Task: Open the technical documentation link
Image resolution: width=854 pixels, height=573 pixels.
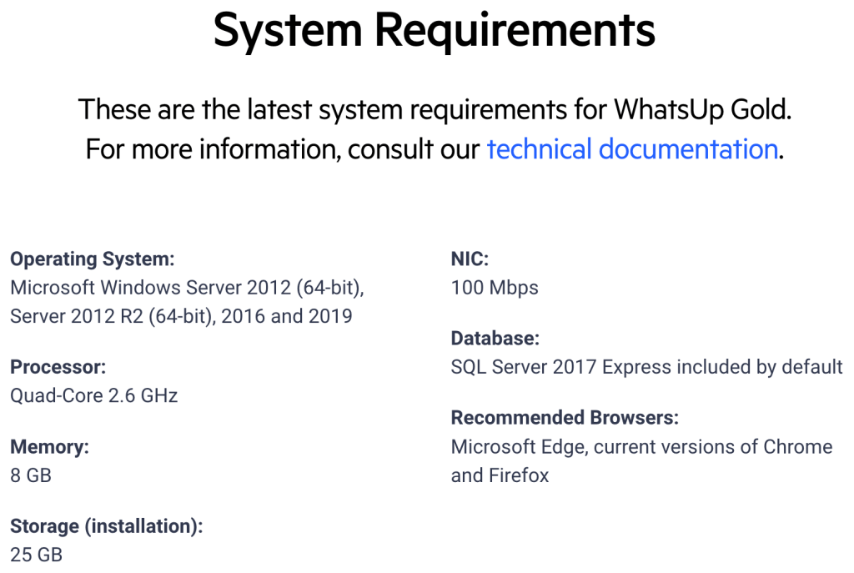Action: 631,149
